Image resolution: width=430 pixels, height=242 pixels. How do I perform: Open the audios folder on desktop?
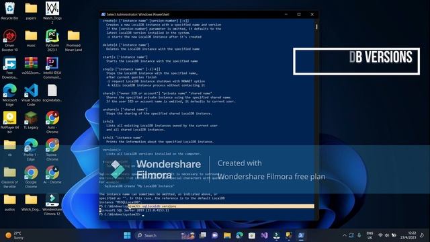coord(9,203)
